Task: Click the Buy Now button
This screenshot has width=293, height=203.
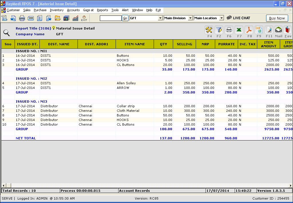Action: [x=277, y=18]
